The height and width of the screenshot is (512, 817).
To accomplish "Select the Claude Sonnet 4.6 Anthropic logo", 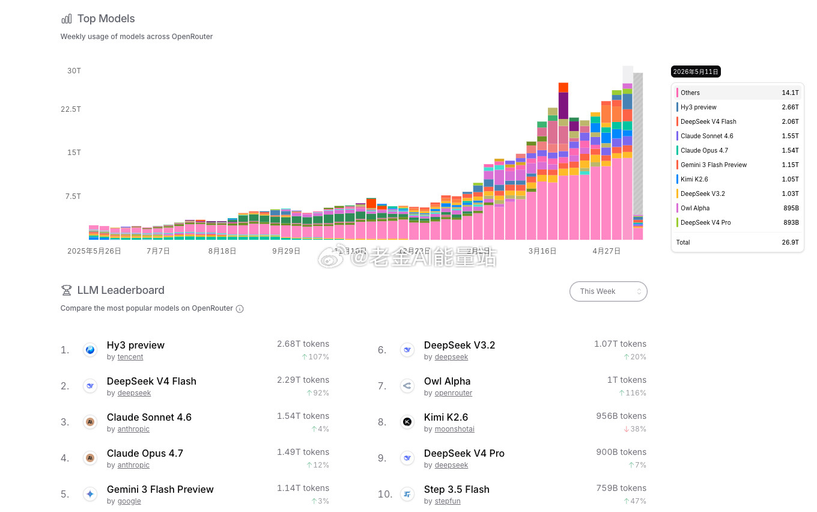I will pos(90,422).
